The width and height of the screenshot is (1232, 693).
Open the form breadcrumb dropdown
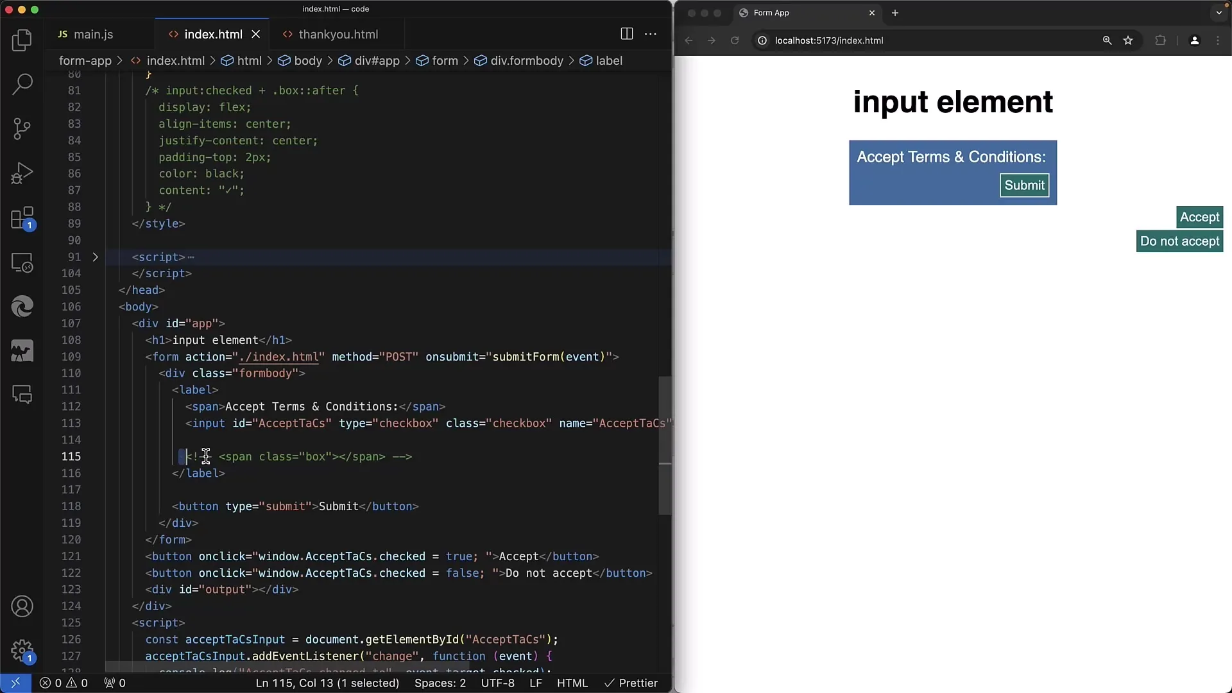tap(437, 60)
